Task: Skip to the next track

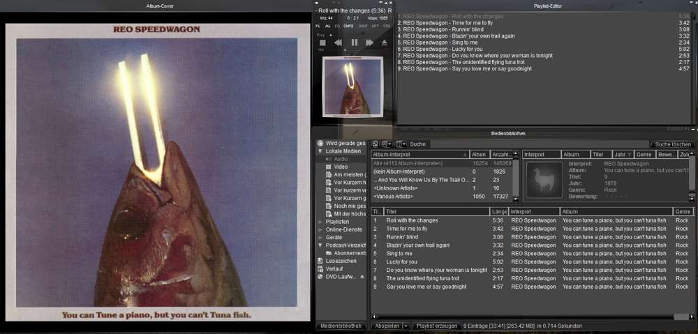Action: pos(369,43)
